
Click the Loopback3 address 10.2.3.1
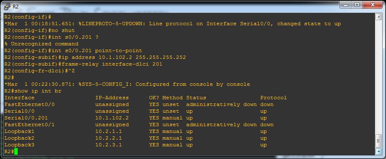(x=109, y=145)
